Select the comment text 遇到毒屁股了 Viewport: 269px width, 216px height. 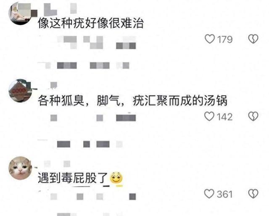pyautogui.click(x=73, y=178)
